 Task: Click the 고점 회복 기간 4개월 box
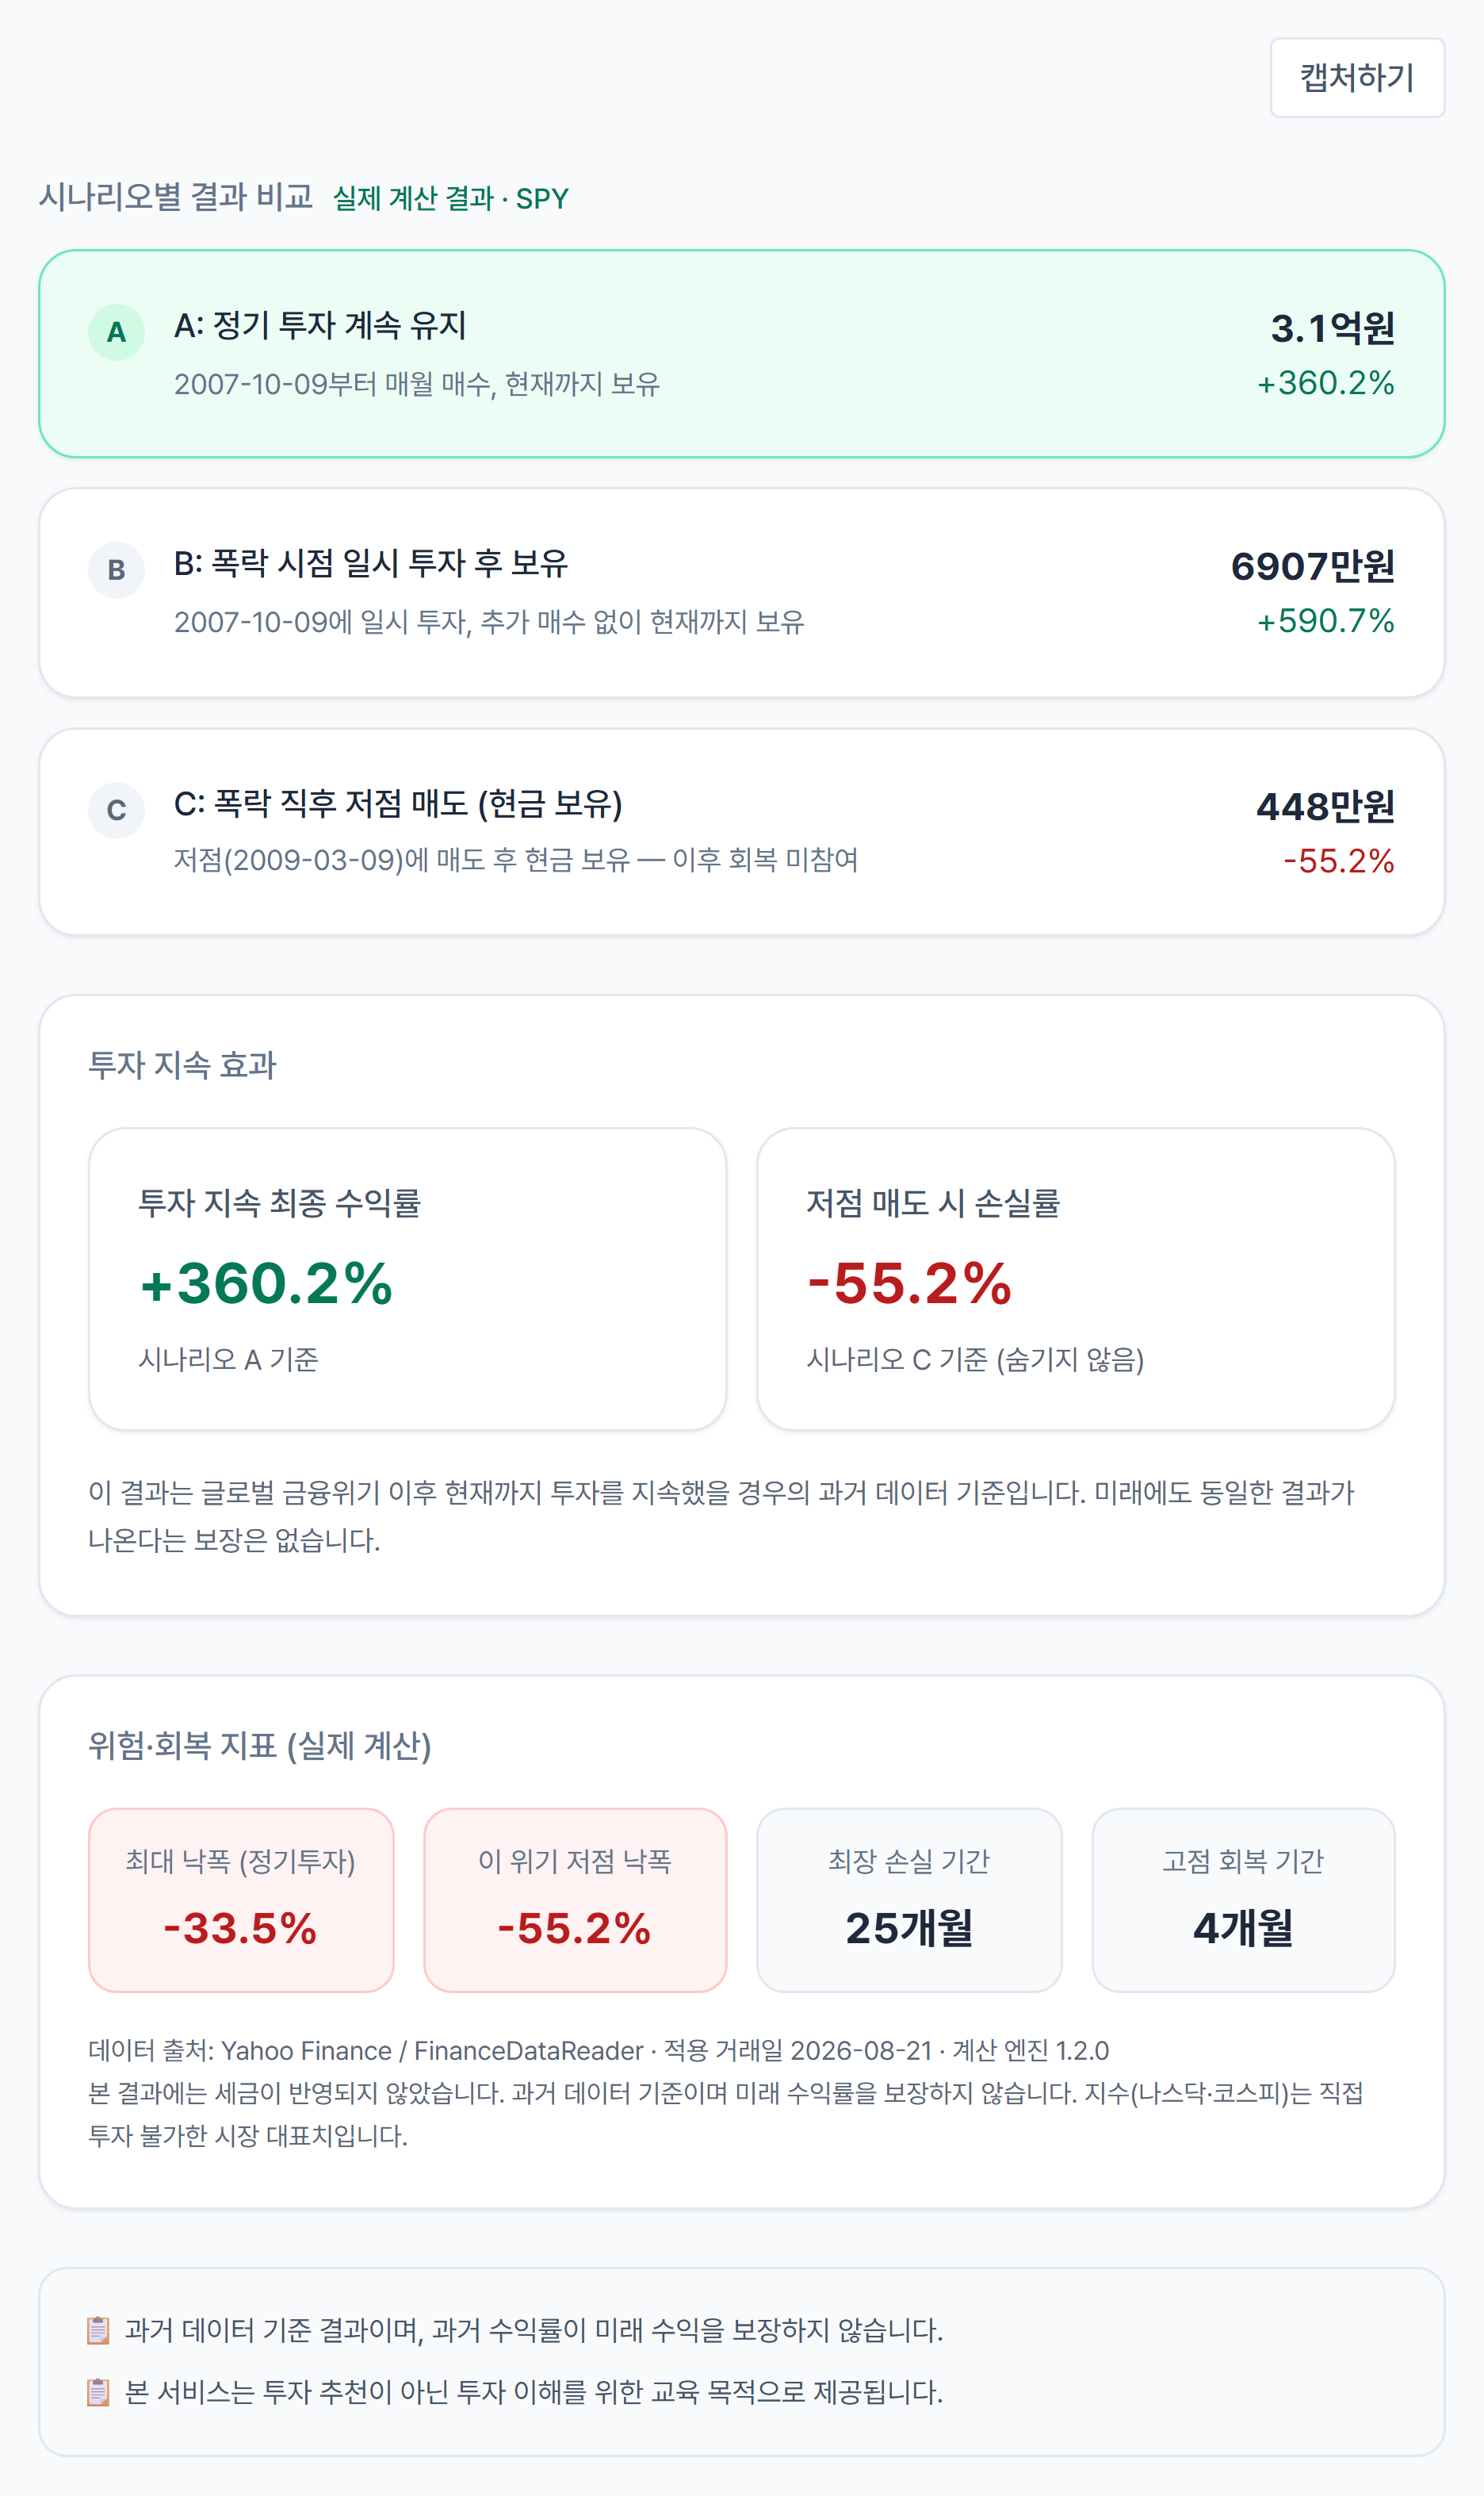click(1243, 1899)
